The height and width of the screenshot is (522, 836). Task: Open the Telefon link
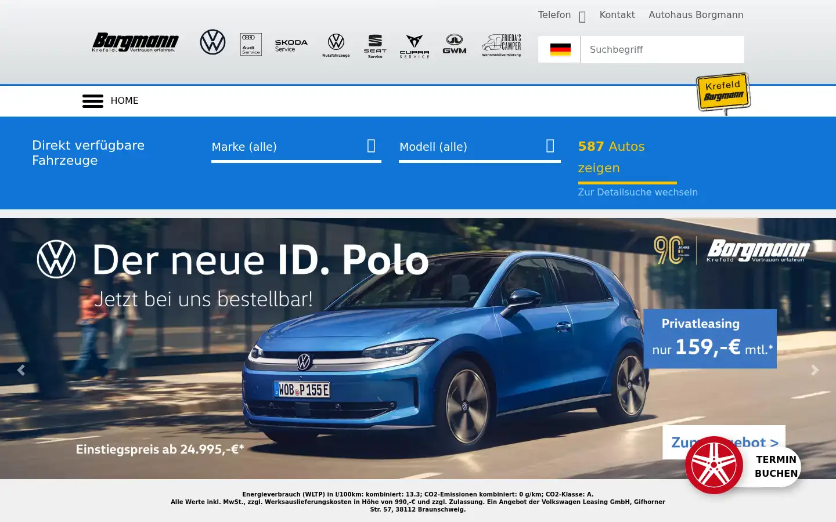click(x=554, y=15)
